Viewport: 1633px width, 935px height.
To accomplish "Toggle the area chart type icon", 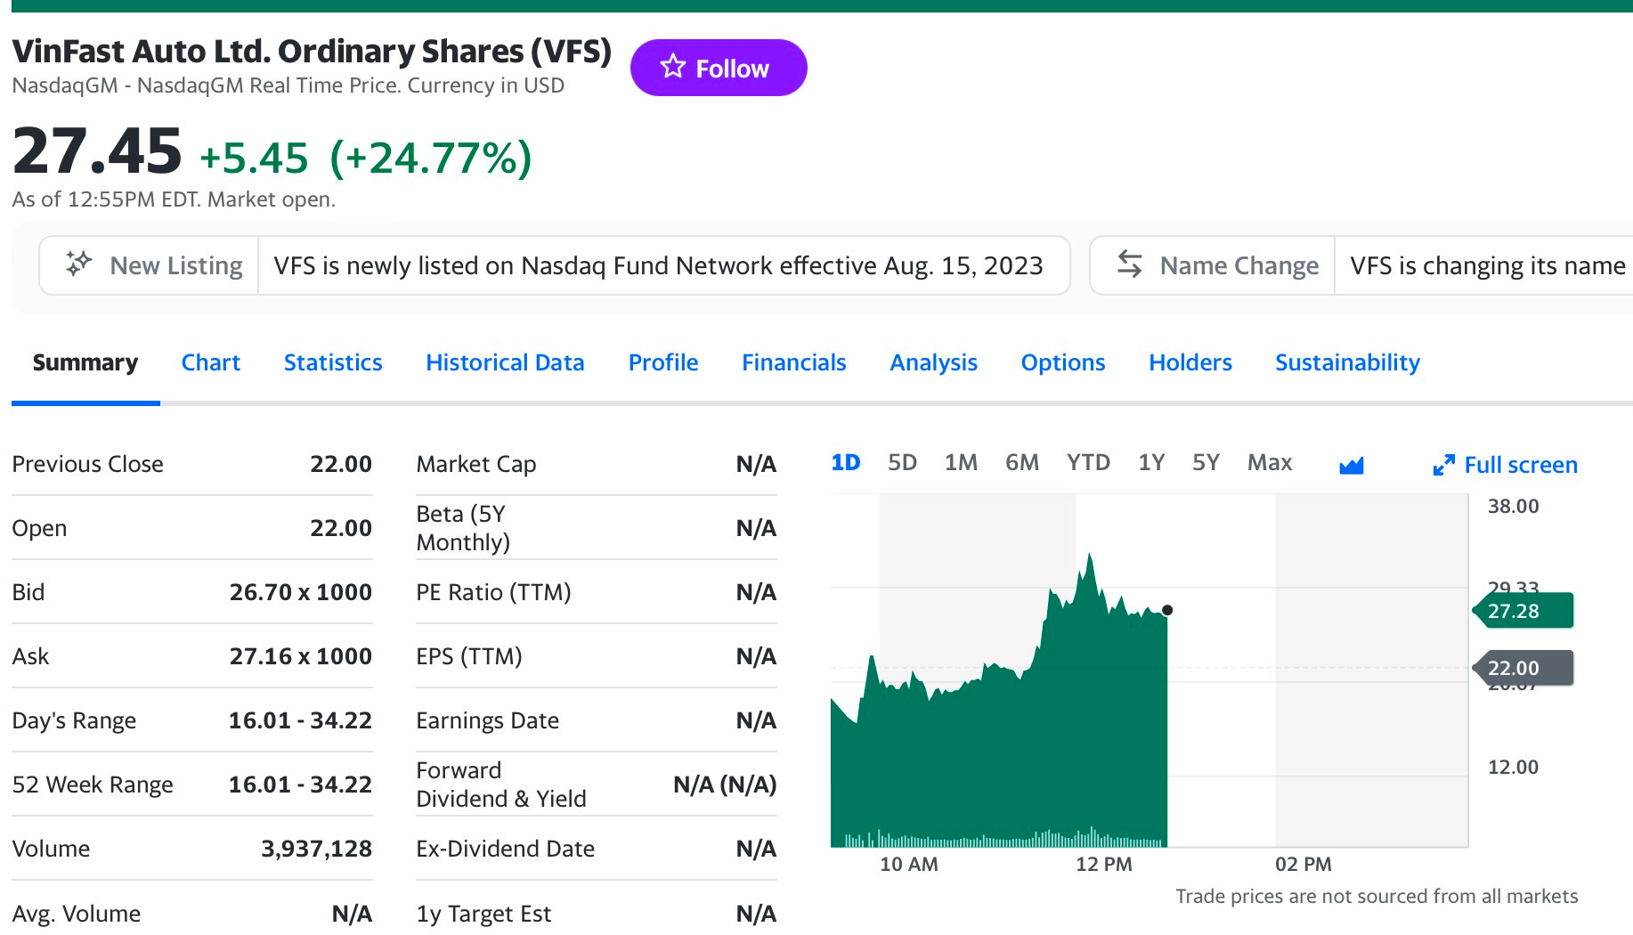I will tap(1351, 464).
